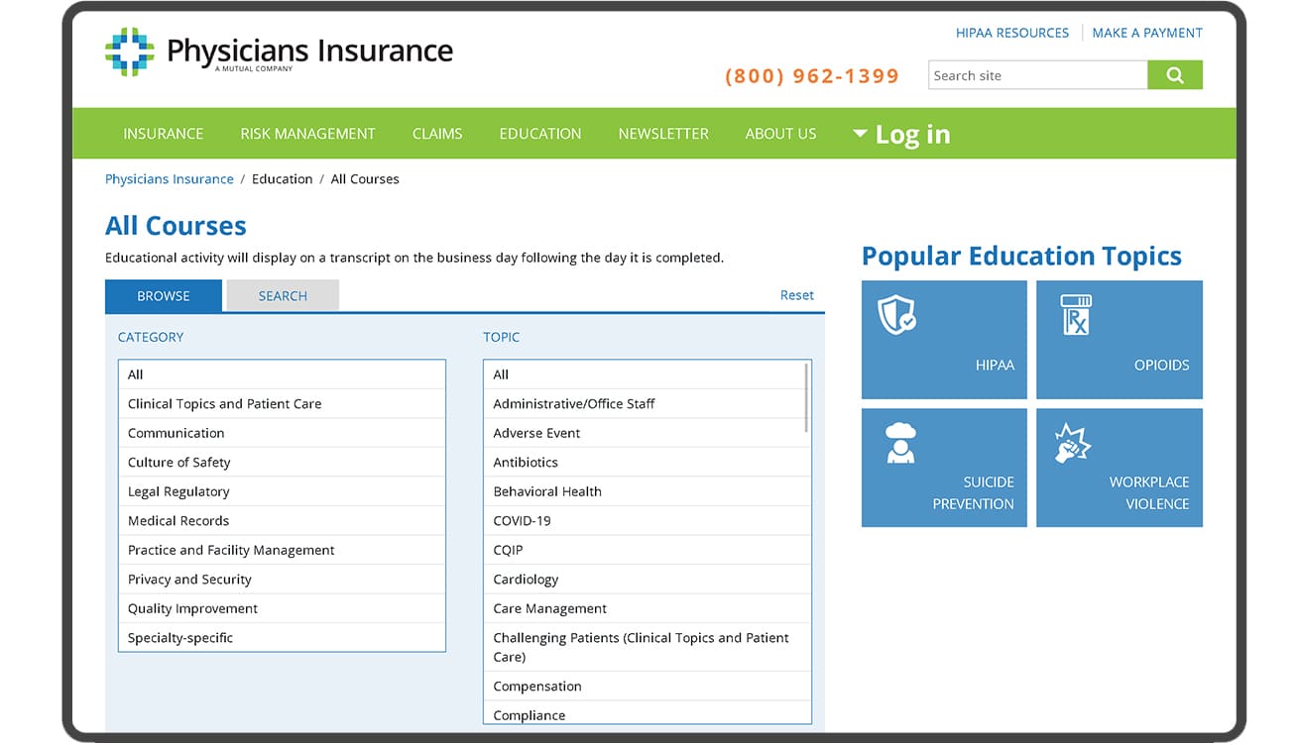
Task: Expand the Log in dropdown arrow
Action: [860, 134]
